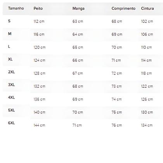The height and width of the screenshot is (163, 163).
Task: Select the 6XL size row label
Action: point(11,123)
